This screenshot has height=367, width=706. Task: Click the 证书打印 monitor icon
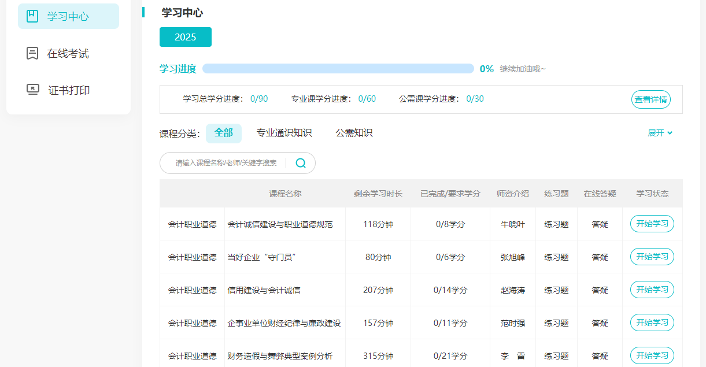pyautogui.click(x=32, y=90)
